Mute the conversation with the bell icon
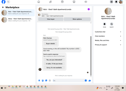This screenshot has width=126, height=91. (x=105, y=24)
